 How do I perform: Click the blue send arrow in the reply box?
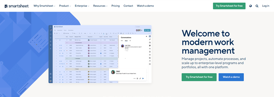[143, 79]
